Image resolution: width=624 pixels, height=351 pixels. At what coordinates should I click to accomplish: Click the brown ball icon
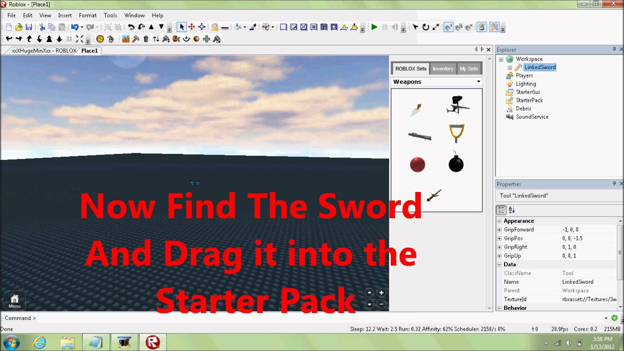tap(196, 39)
